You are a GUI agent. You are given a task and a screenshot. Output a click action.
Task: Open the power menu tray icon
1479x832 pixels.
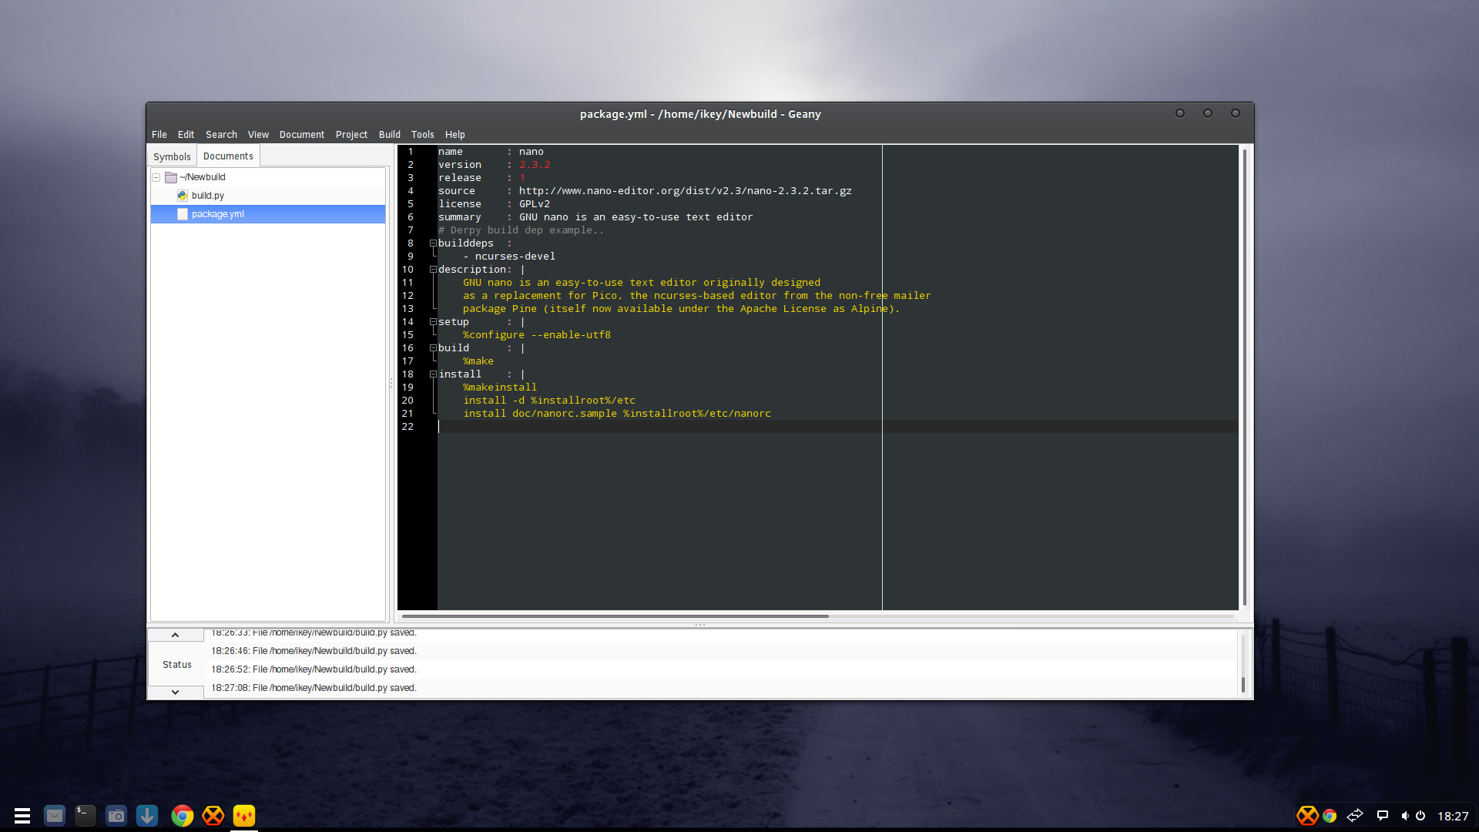tap(1421, 816)
